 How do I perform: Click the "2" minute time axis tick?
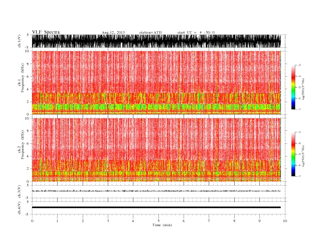coord(83,221)
